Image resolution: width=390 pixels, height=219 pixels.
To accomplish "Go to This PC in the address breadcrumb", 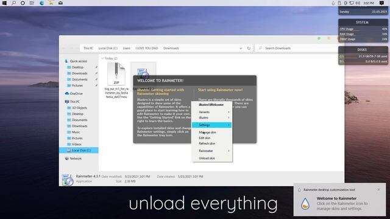I will click(88, 48).
